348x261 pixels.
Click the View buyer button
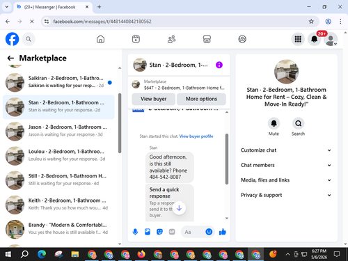point(154,99)
